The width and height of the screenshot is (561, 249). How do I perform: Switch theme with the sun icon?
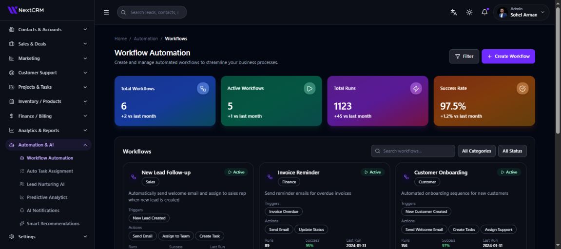[x=469, y=12]
